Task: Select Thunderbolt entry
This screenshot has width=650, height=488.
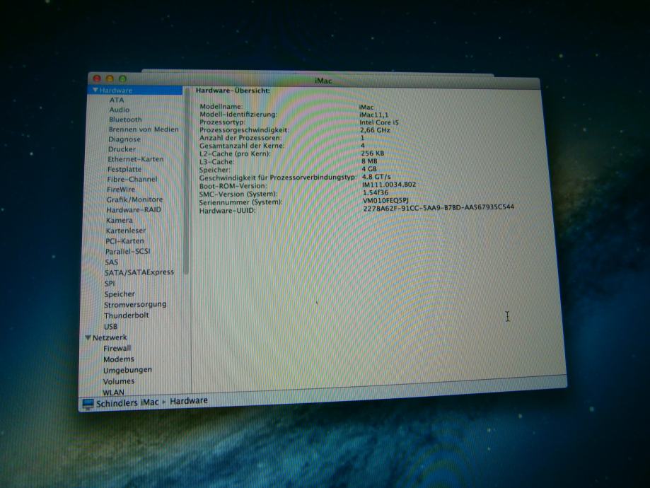Action: pos(126,315)
